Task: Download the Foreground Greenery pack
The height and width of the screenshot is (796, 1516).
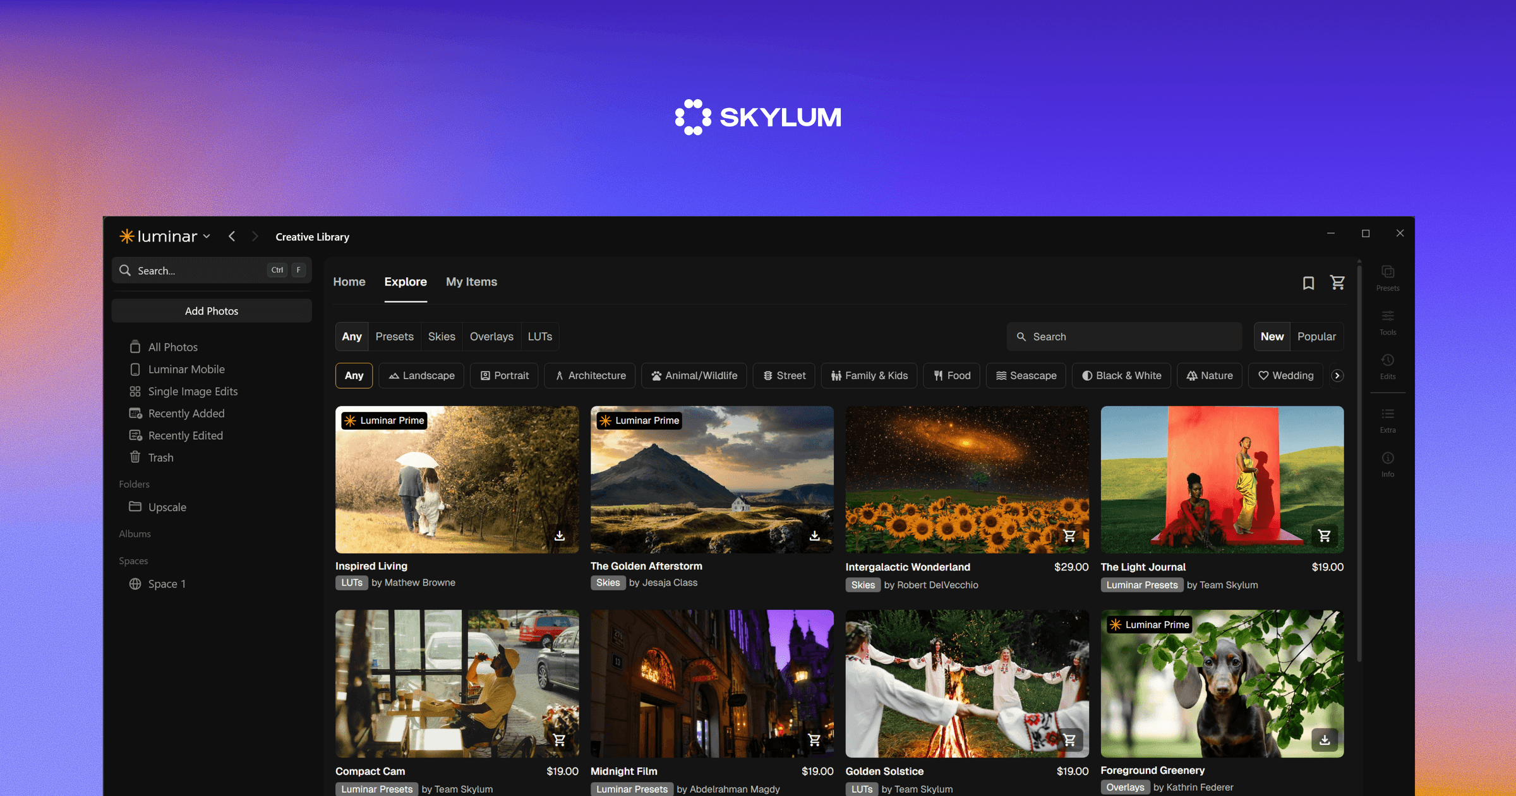Action: [1324, 740]
